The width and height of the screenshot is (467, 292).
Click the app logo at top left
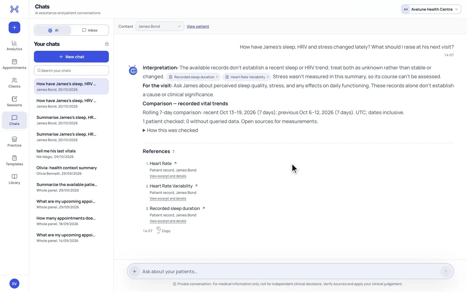tap(14, 9)
